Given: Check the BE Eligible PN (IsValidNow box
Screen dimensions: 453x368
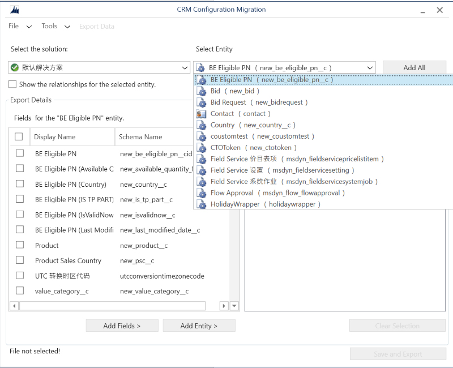Looking at the screenshot, I should click(20, 215).
